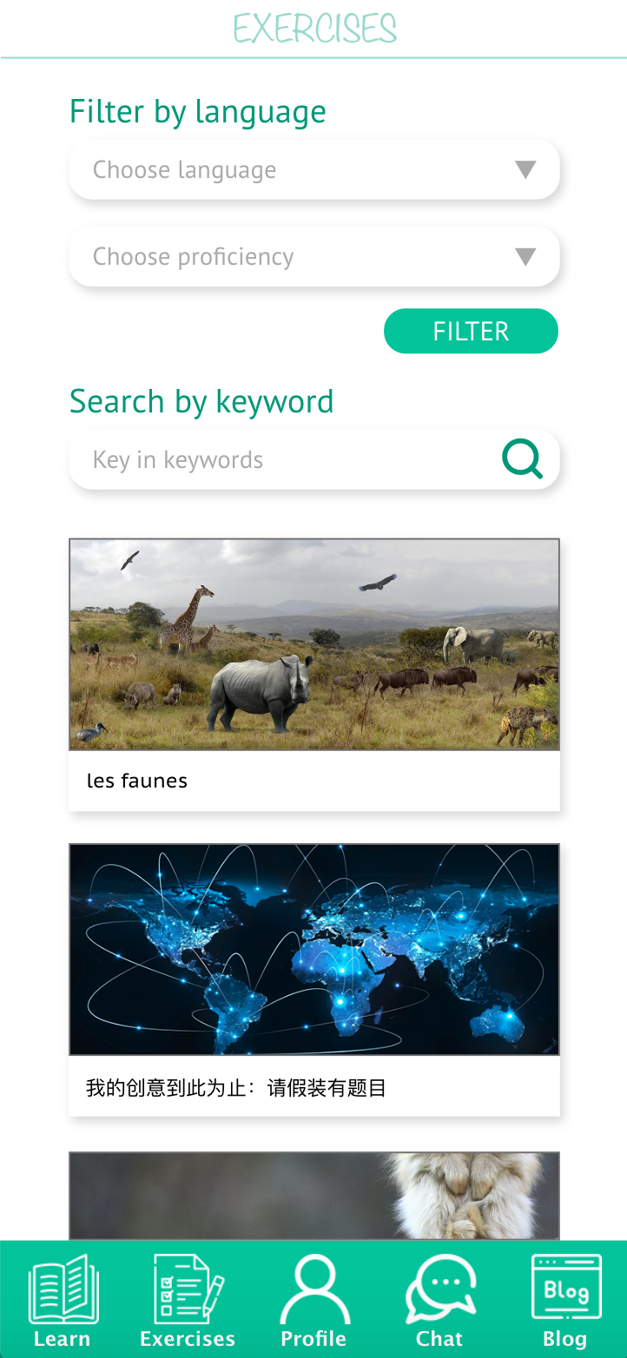Open the Choose language combo box

pyautogui.click(x=314, y=169)
